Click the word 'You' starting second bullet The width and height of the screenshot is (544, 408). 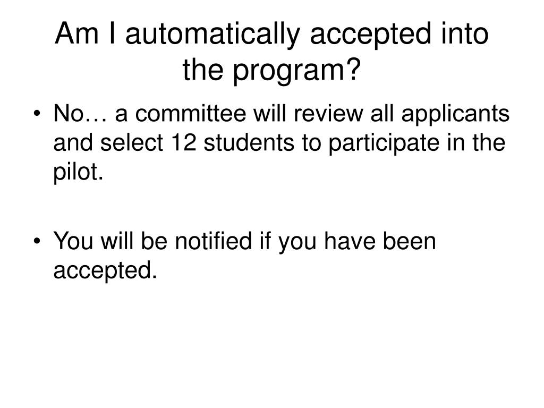73,241
